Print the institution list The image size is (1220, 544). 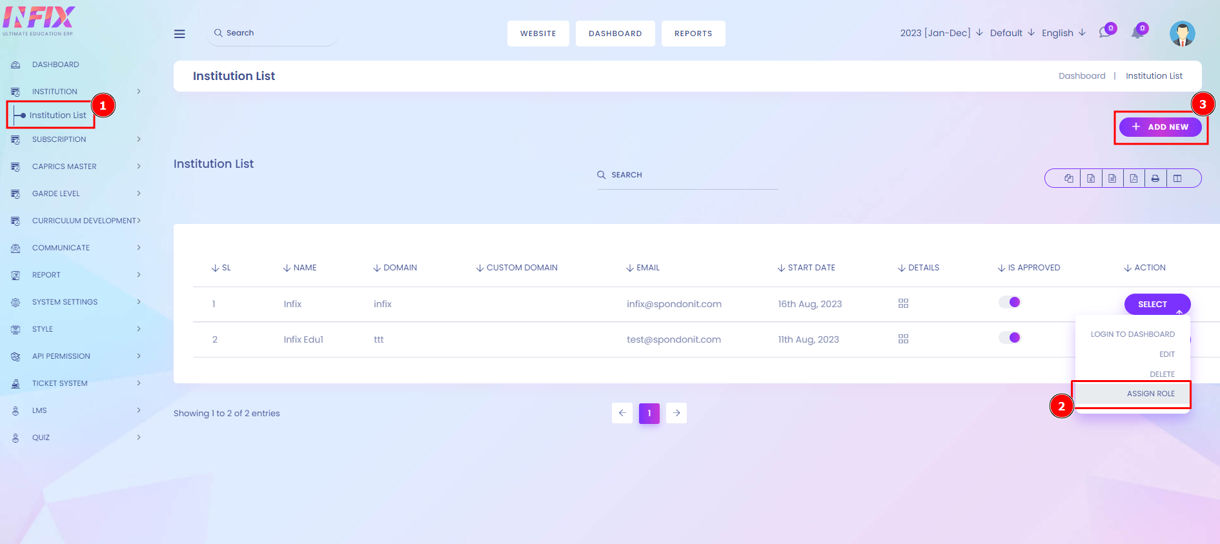[x=1155, y=179]
